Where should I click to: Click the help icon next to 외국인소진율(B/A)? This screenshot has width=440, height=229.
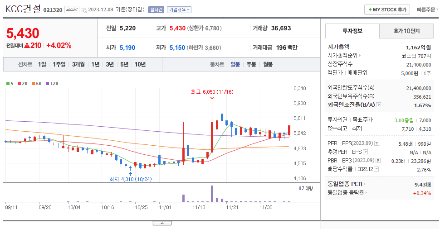pos(379,105)
